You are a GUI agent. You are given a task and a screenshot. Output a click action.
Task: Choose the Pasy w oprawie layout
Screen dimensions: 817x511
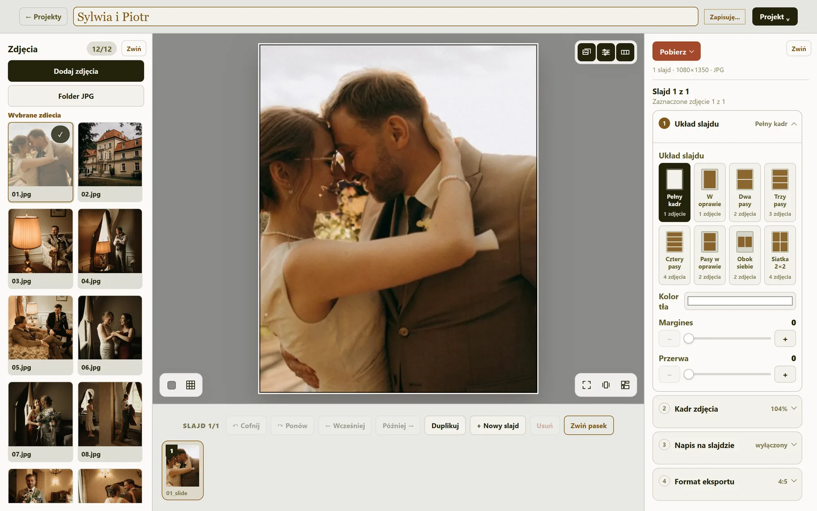pos(710,255)
